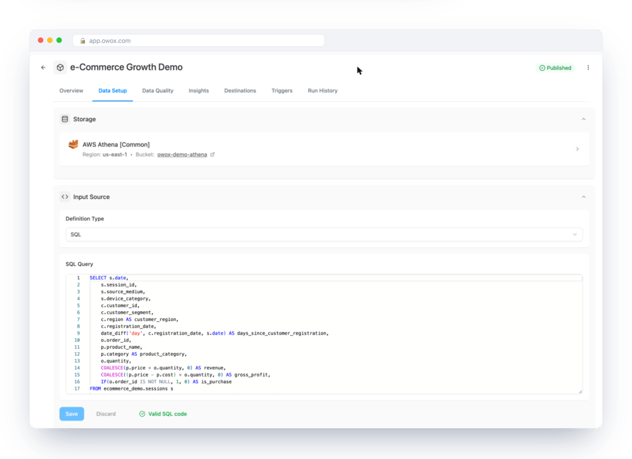Open the owox-demo-athena bucket link
The height and width of the screenshot is (459, 632).
coord(182,155)
